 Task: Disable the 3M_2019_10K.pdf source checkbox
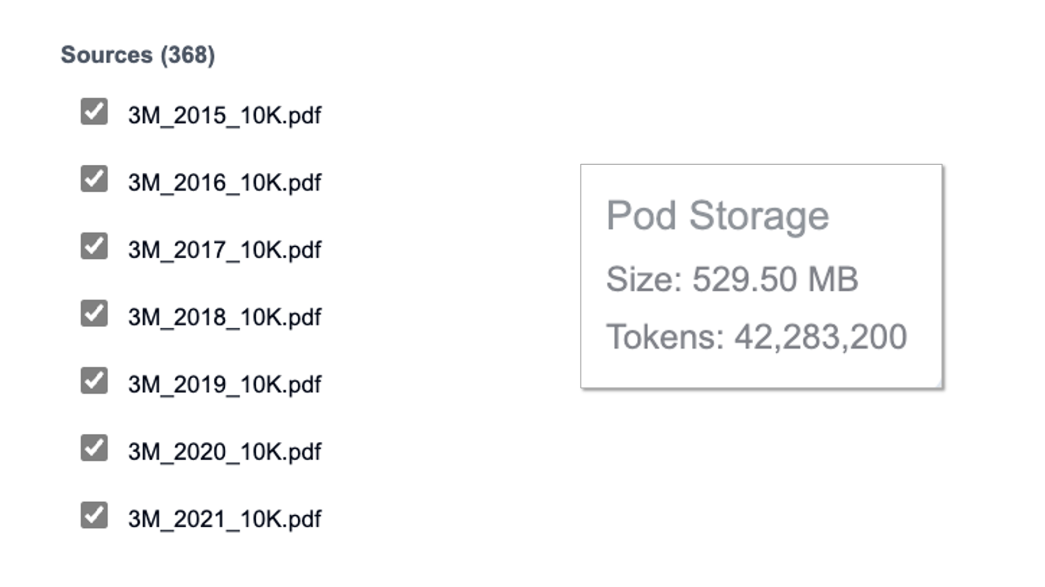tap(94, 380)
